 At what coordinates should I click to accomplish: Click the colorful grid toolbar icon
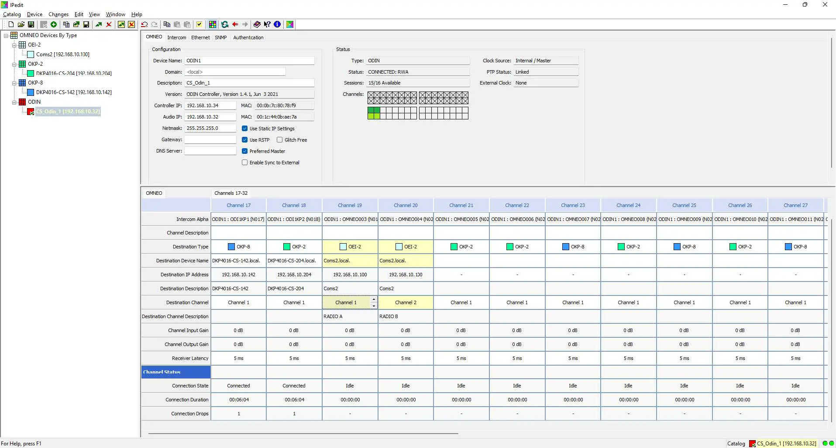click(213, 24)
